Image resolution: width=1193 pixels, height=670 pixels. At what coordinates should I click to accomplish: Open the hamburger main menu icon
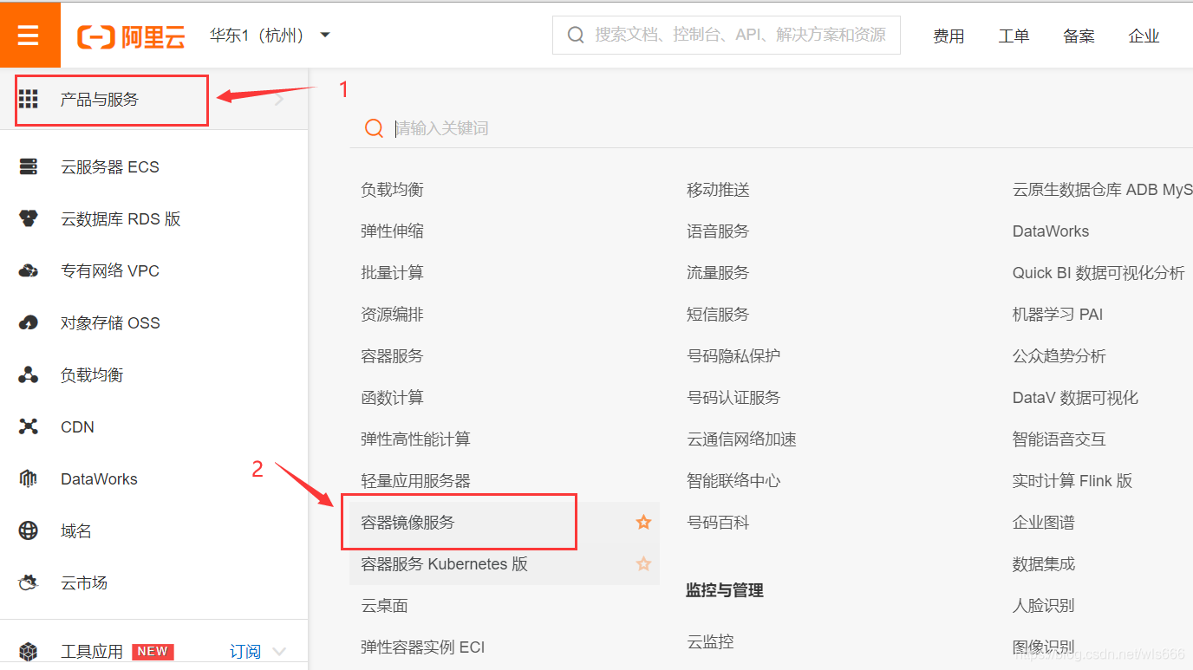point(29,36)
